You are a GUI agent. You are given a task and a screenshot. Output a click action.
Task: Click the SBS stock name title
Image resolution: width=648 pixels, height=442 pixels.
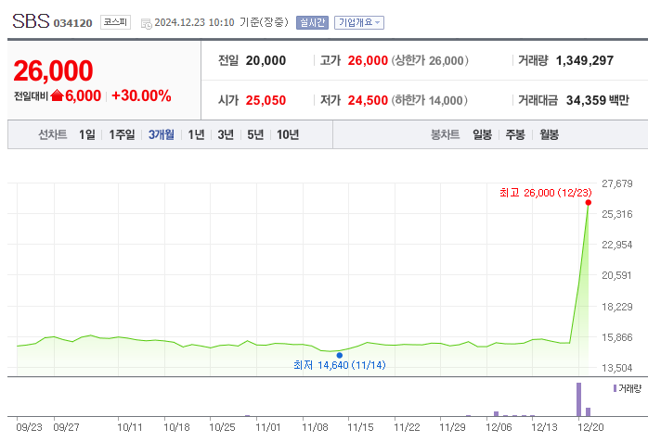coord(31,21)
